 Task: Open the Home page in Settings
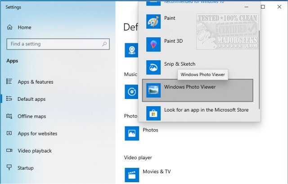[24, 27]
